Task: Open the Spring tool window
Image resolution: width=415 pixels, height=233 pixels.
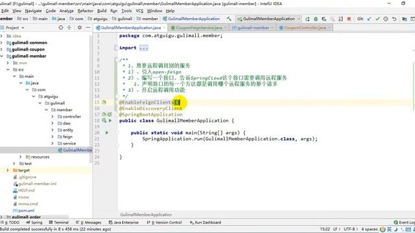Action: pos(34,223)
